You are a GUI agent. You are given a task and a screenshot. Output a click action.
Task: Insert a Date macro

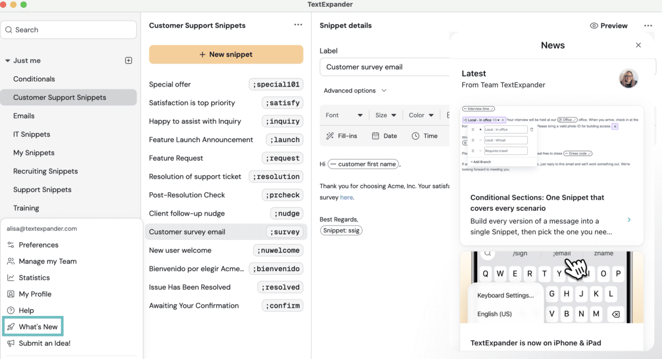[385, 136]
